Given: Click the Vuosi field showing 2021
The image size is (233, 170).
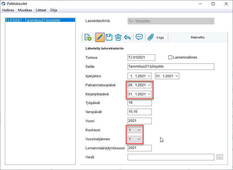Looking at the screenshot, I should pyautogui.click(x=140, y=121).
